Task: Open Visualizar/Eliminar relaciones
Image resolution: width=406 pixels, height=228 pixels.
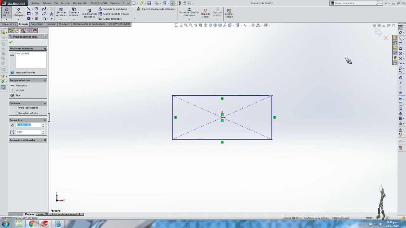Action: click(189, 12)
